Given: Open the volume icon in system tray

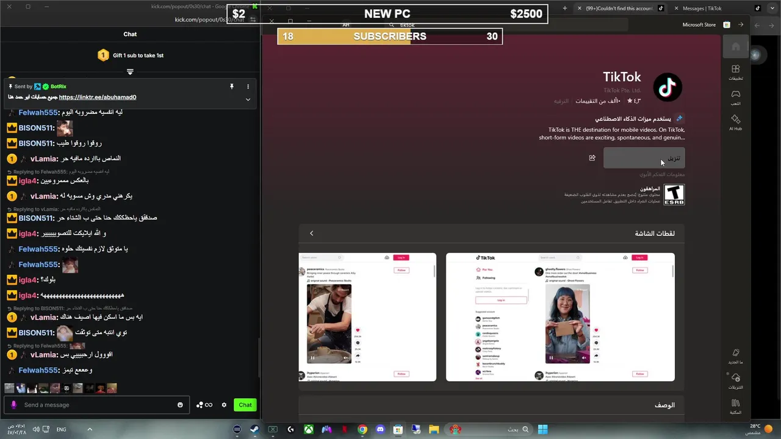Looking at the screenshot, I should click(x=36, y=429).
